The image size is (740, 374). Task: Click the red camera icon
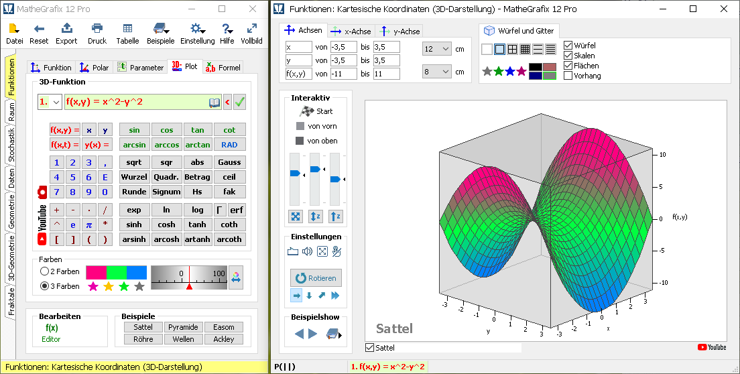click(42, 192)
